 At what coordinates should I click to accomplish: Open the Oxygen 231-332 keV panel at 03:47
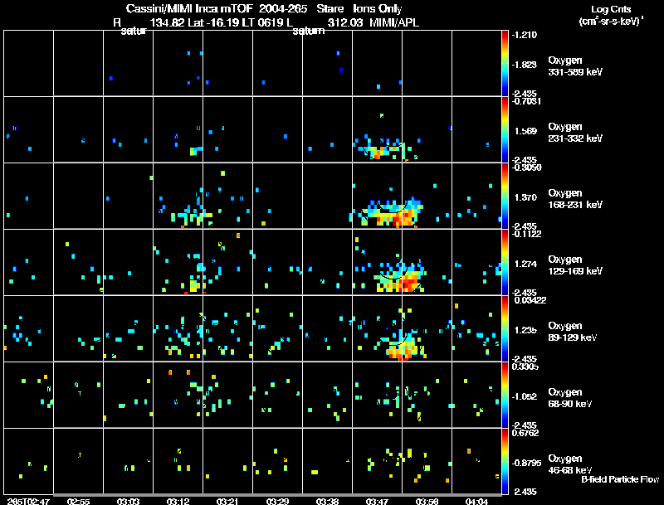pos(377,130)
